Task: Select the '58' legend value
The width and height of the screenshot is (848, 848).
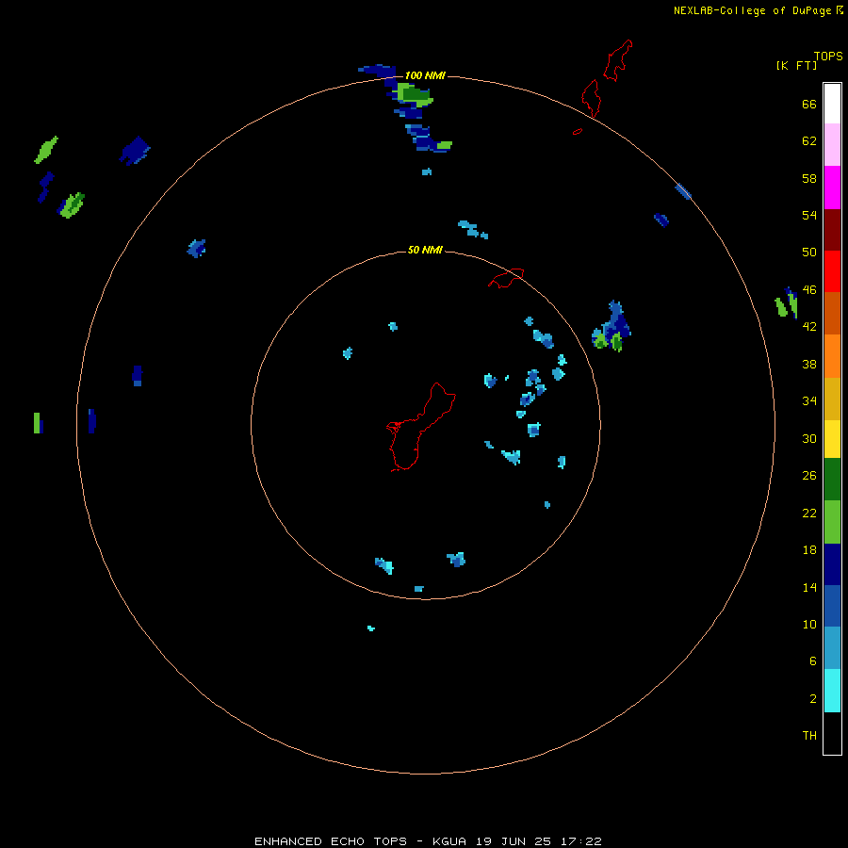Action: (809, 178)
